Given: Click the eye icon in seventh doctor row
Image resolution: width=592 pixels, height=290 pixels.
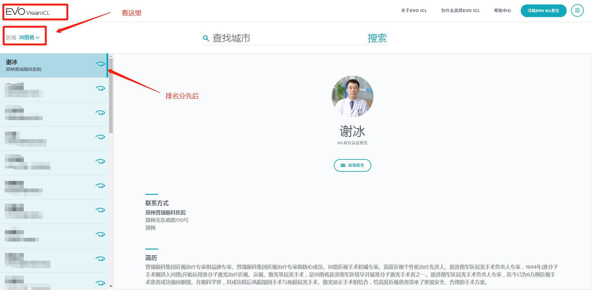Looking at the screenshot, I should click(100, 210).
